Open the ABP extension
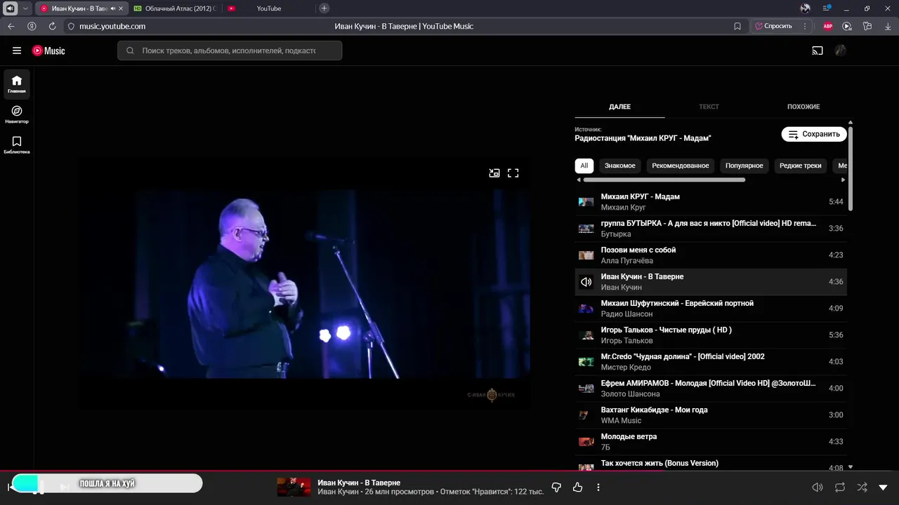The image size is (899, 505). pyautogui.click(x=828, y=26)
